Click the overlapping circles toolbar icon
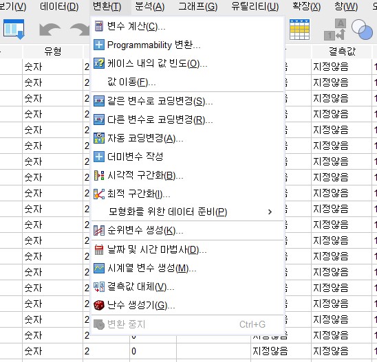Screen dimensions: 377x362 (x=362, y=30)
